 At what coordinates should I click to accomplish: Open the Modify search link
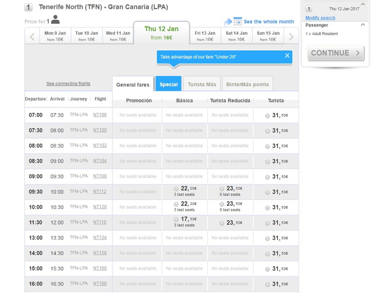coord(320,18)
